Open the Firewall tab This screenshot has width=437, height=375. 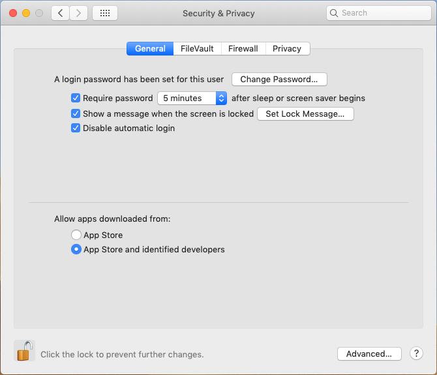[x=243, y=49]
